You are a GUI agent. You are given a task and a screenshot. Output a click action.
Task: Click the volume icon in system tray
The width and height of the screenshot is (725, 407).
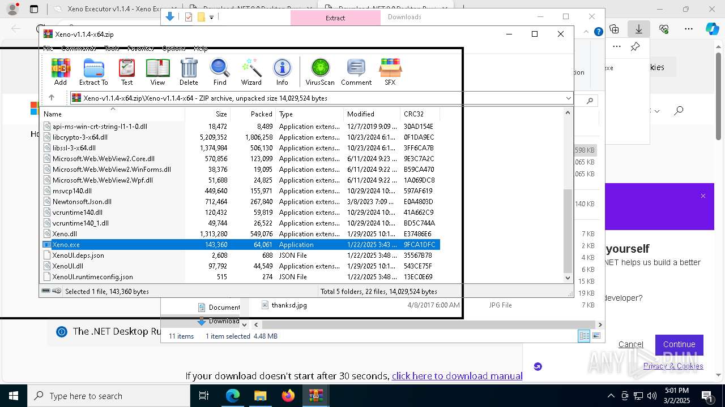[651, 396]
